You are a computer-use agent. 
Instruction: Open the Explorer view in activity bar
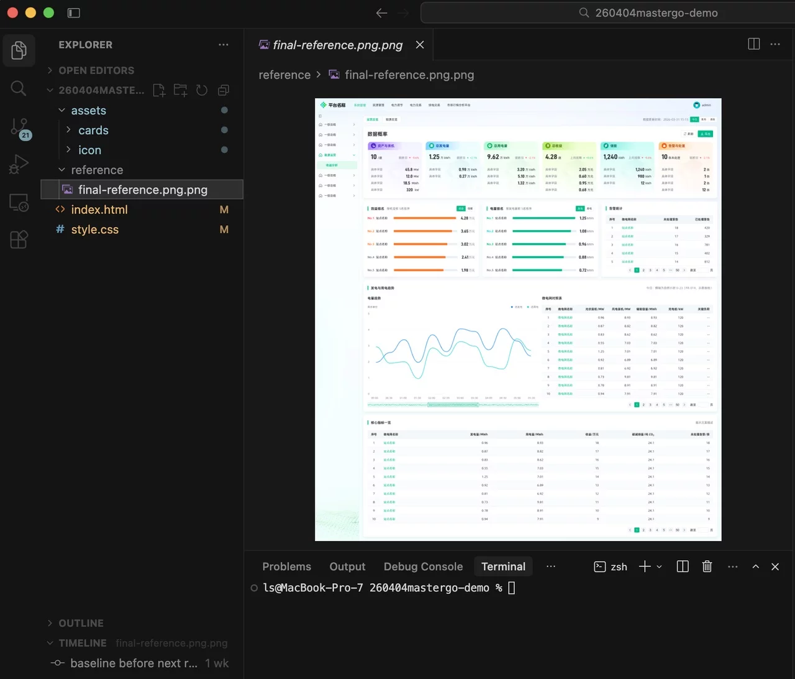click(x=19, y=50)
